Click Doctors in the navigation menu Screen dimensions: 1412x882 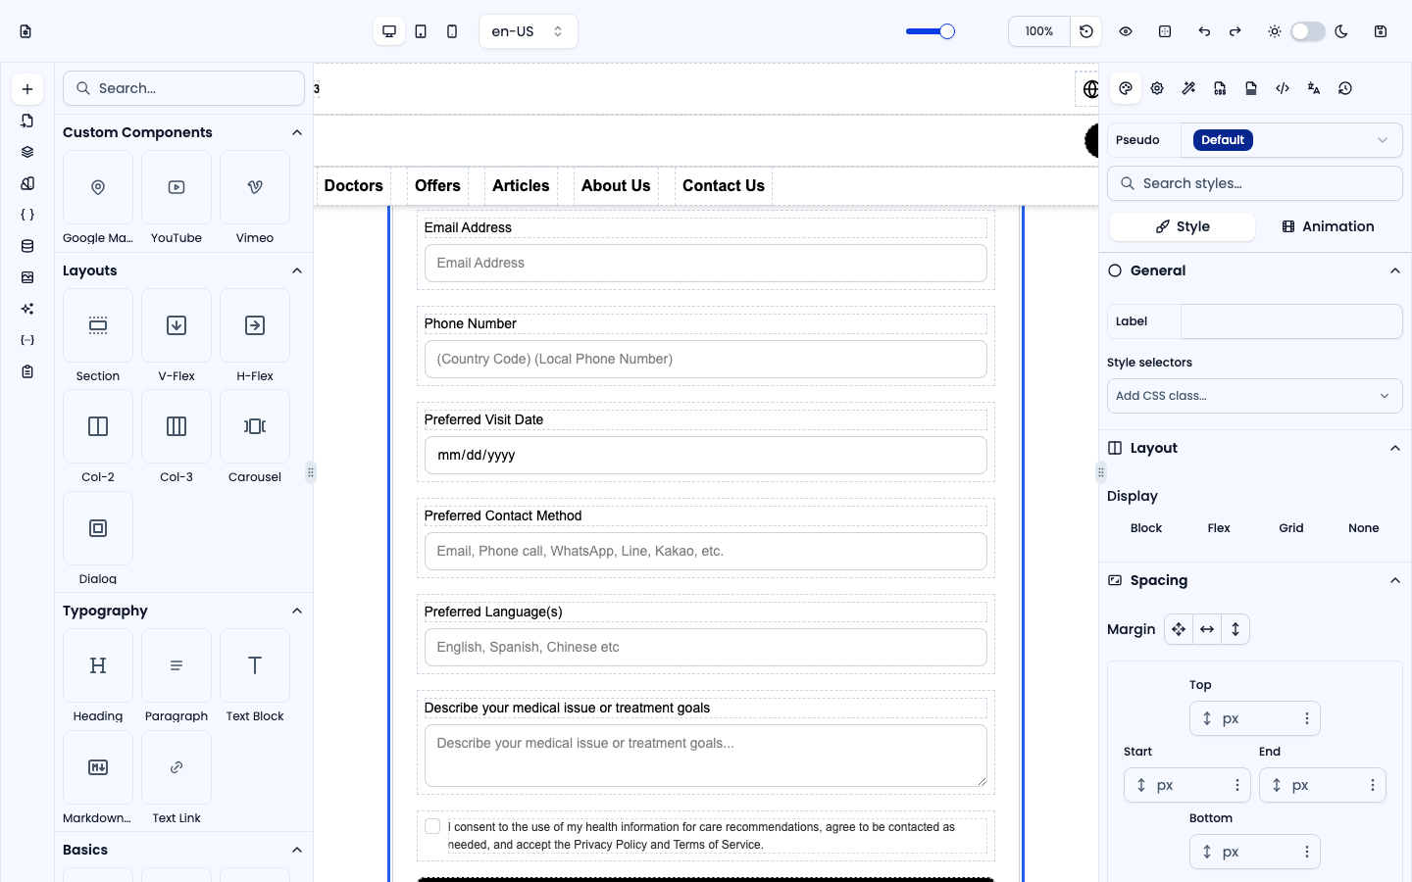tap(354, 186)
